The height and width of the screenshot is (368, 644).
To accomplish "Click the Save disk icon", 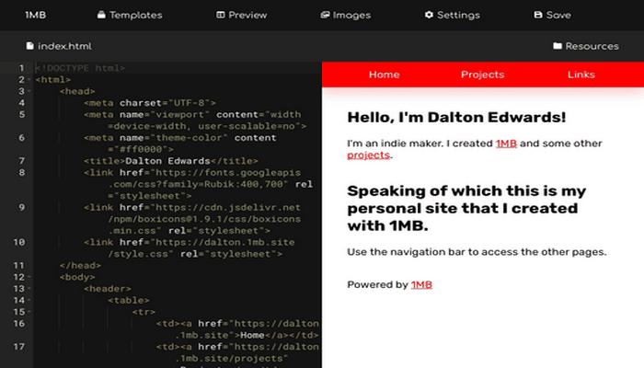I will pyautogui.click(x=538, y=16).
